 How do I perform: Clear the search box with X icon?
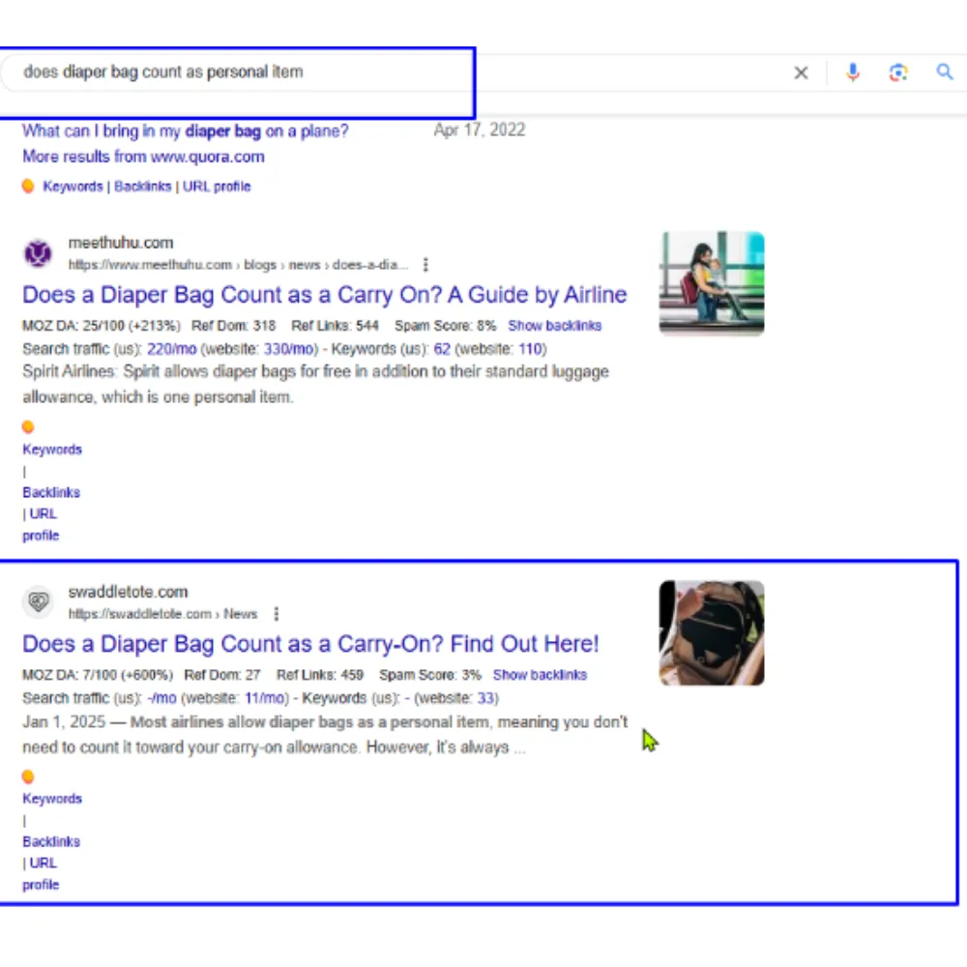(801, 73)
